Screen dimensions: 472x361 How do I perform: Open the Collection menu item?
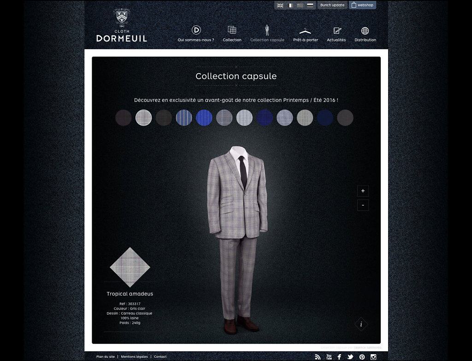click(x=232, y=34)
